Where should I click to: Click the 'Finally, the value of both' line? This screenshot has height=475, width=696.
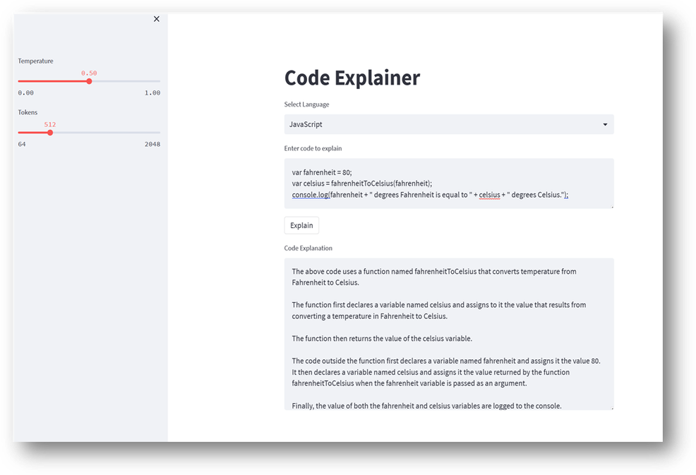pyautogui.click(x=426, y=405)
